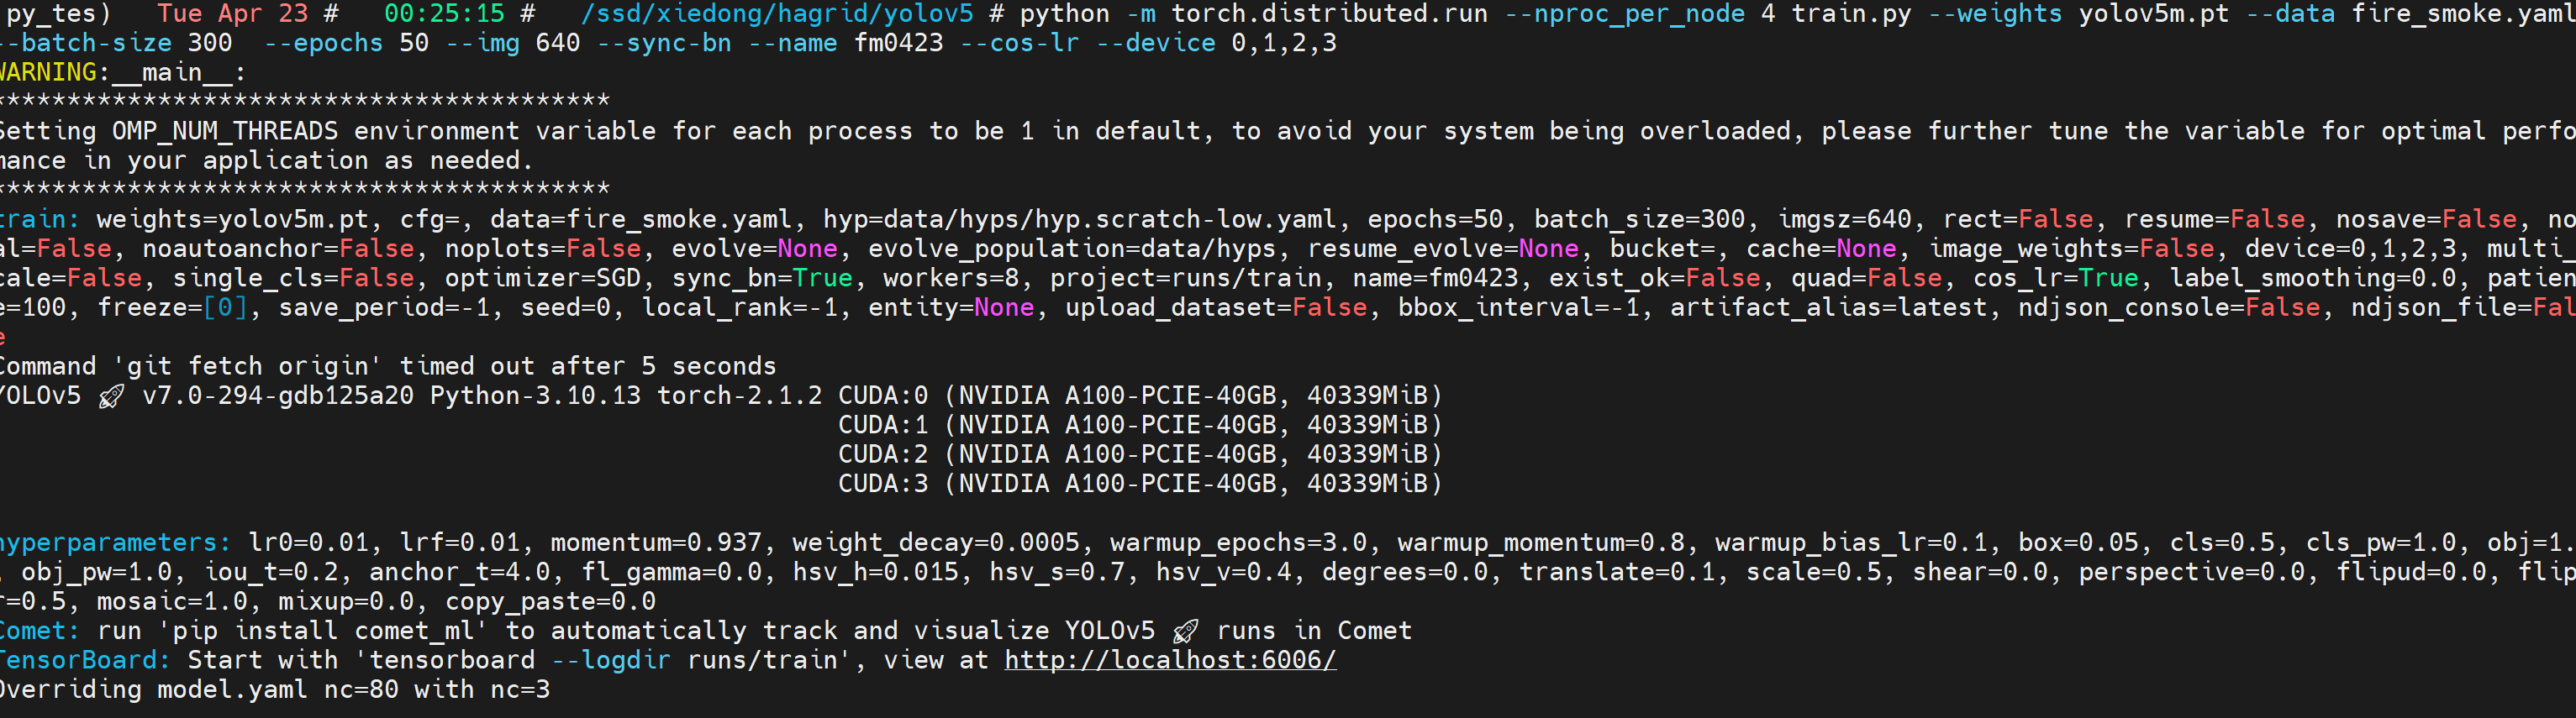The height and width of the screenshot is (718, 2576).
Task: Click the run name 'fm0423' in command
Action: click(x=898, y=43)
